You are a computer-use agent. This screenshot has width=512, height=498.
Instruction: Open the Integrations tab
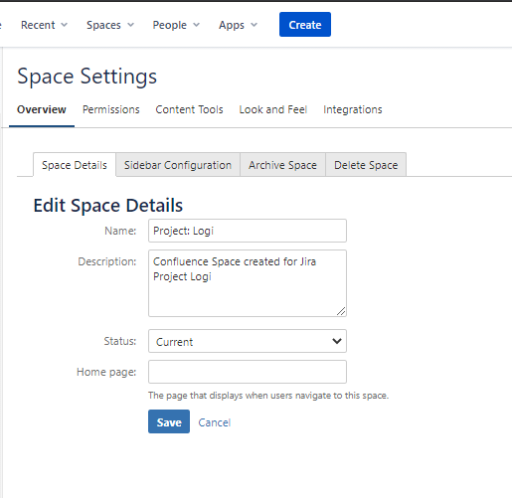coord(353,109)
